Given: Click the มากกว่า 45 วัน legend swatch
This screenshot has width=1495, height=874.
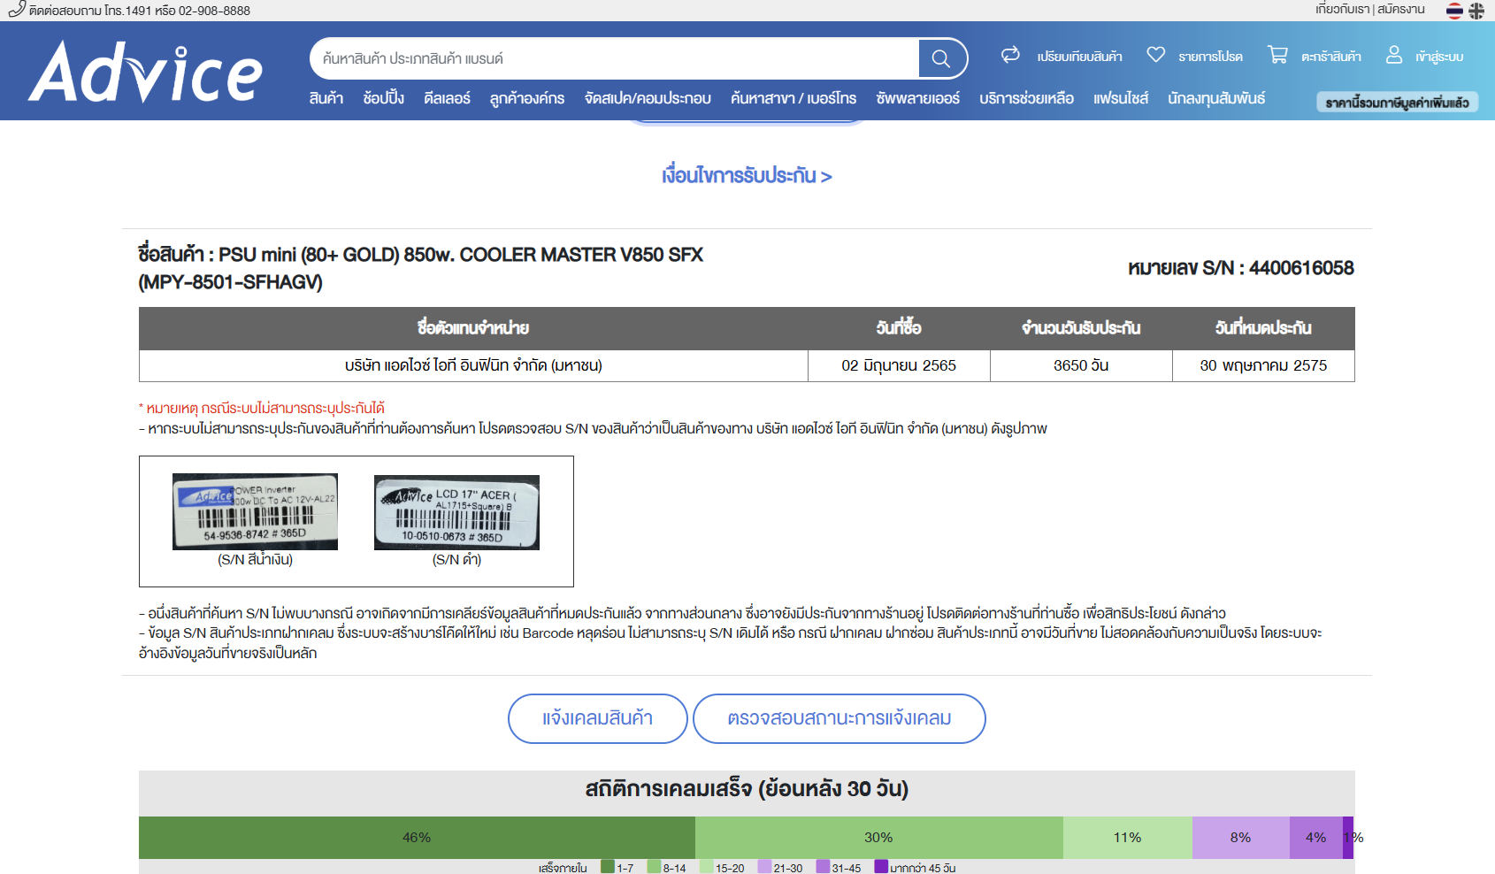Looking at the screenshot, I should point(881,867).
